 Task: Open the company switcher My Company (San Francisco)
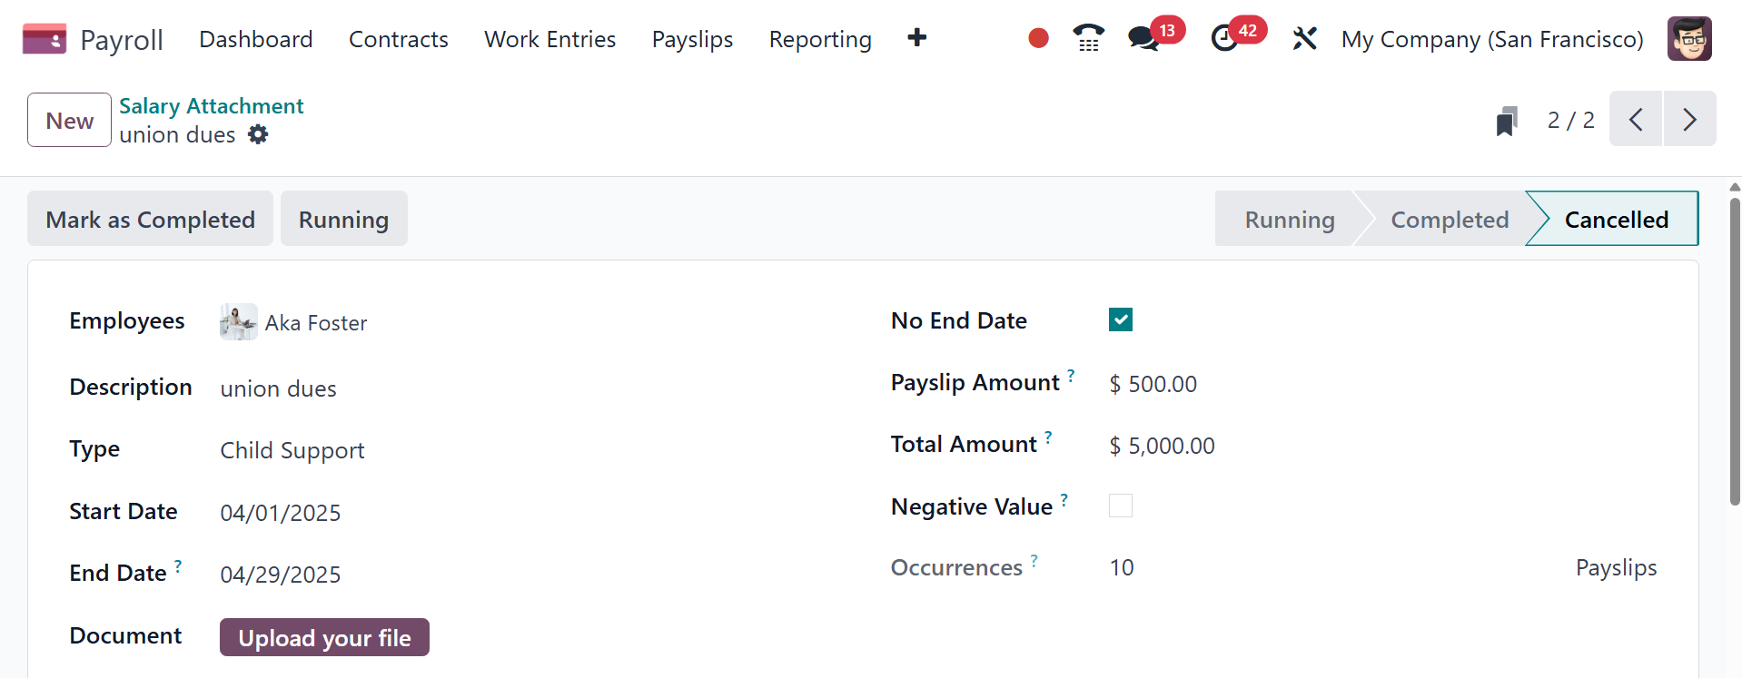(1491, 39)
